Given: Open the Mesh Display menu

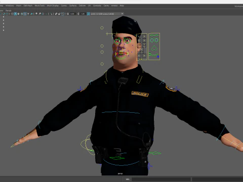Looking at the screenshot, I should pos(53,6).
